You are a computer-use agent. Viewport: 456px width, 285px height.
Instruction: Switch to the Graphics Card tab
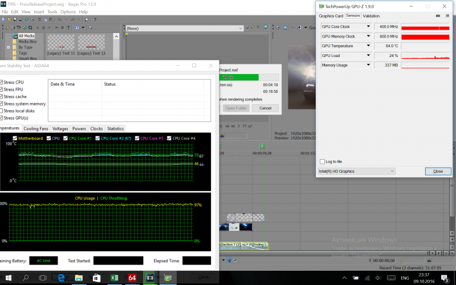pyautogui.click(x=331, y=16)
